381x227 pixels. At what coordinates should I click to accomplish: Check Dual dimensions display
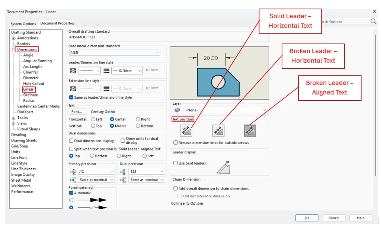click(x=71, y=141)
